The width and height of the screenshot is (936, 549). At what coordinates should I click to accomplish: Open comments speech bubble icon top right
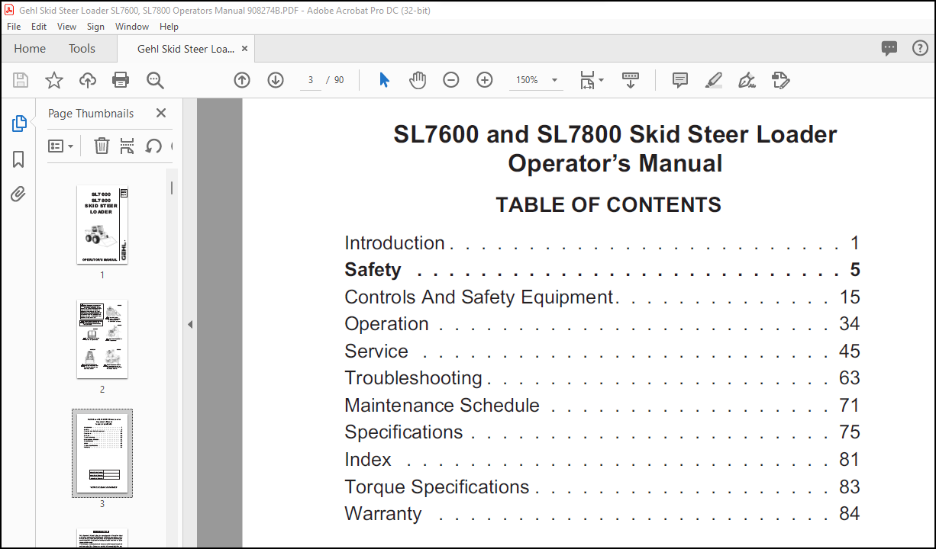pos(889,48)
